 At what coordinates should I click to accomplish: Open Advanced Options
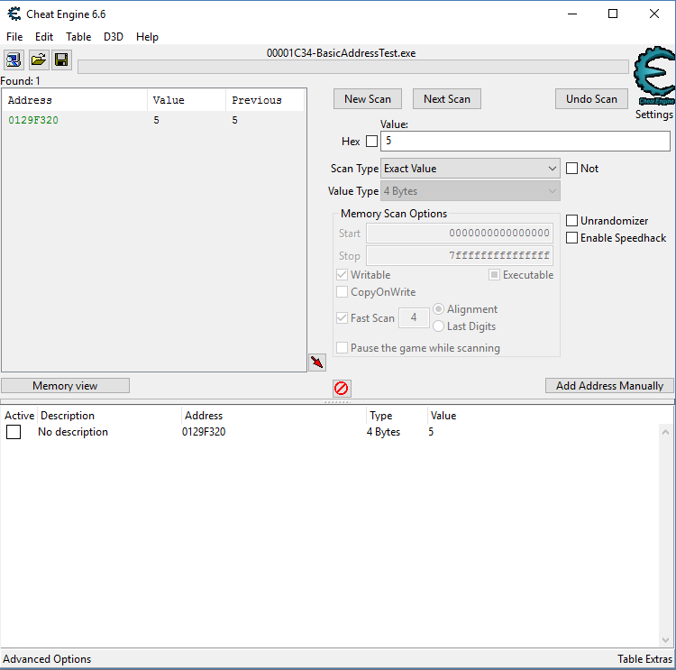pos(47,659)
